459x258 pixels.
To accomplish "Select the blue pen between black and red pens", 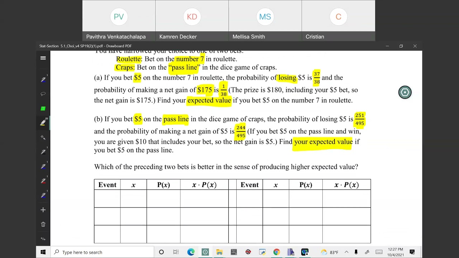I will point(43,167).
